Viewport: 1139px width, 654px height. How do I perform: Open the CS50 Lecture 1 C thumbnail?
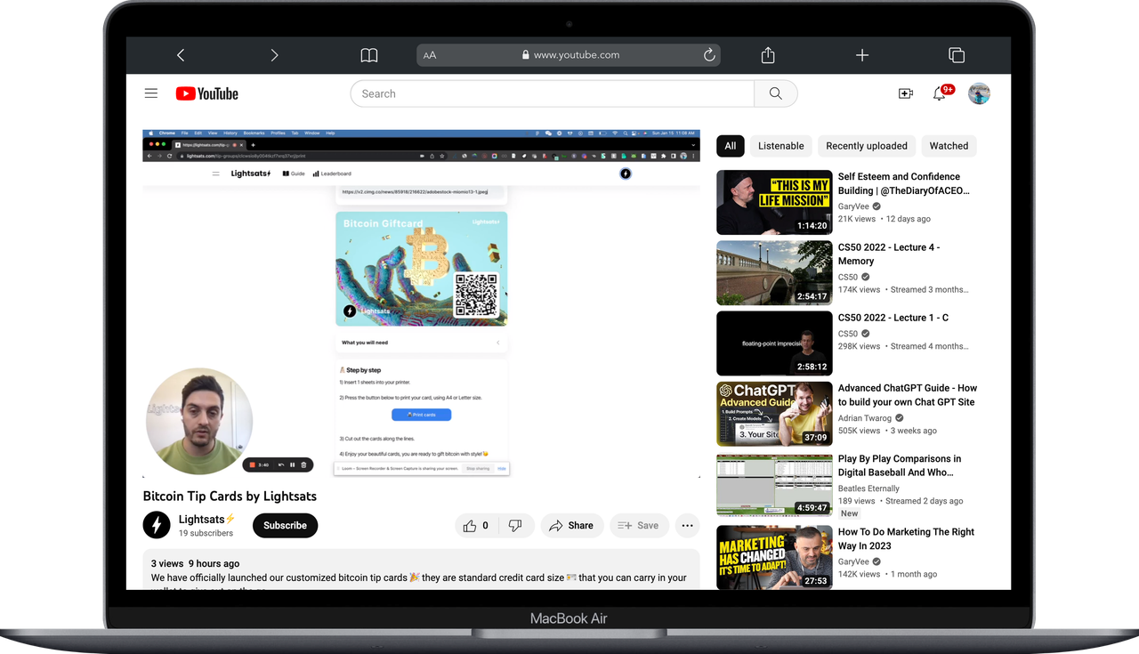pyautogui.click(x=774, y=343)
